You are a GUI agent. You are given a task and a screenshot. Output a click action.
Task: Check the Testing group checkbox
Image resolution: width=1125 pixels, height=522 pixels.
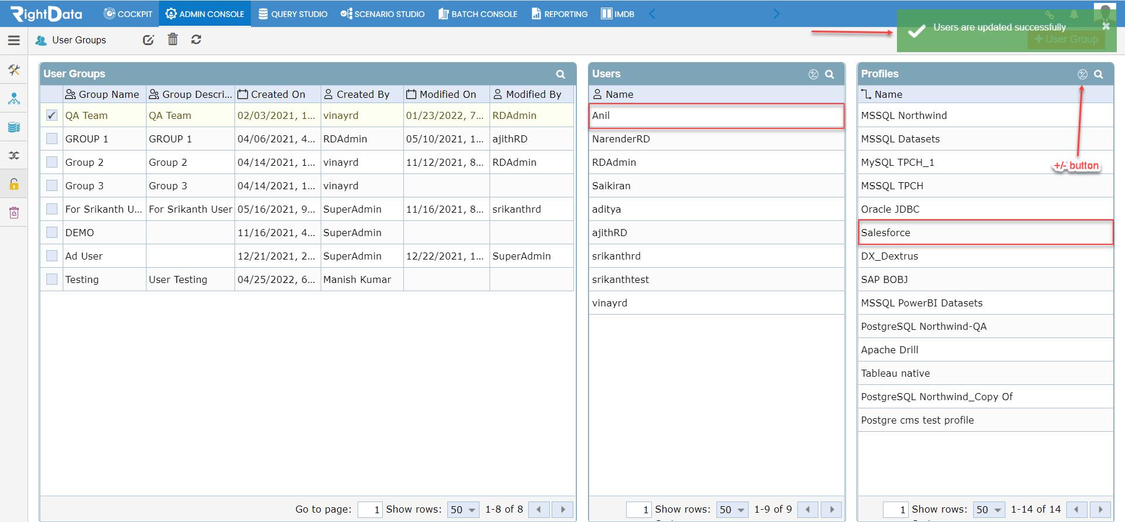coord(52,279)
